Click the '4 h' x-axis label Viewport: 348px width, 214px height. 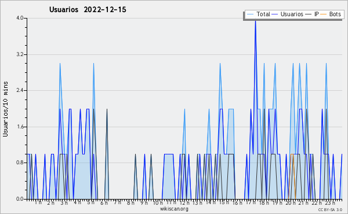point(78,202)
